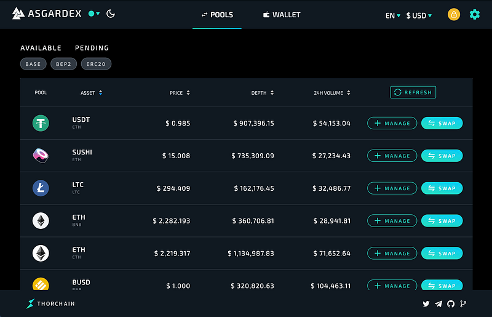Open GitHub link in footer

pyautogui.click(x=451, y=303)
